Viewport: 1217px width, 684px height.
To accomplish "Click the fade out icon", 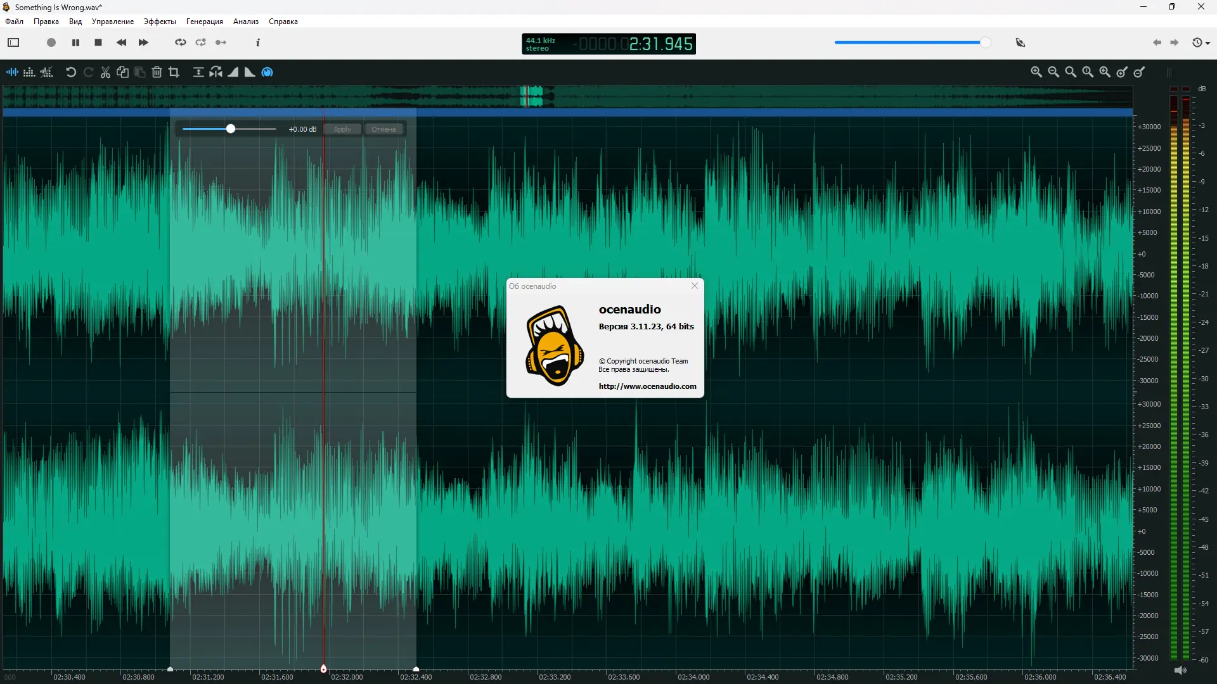I will click(x=250, y=72).
